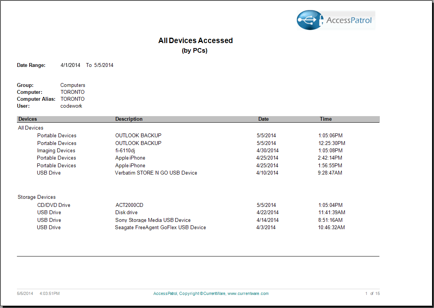Select Verbatim STORE N GO USB Device
434x308 pixels.
tap(156, 173)
